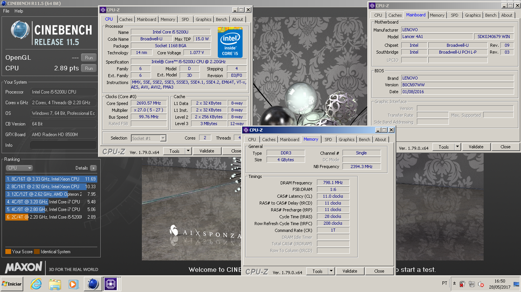Open About tab in CPU window
This screenshot has height=292, width=521.
tap(237, 19)
